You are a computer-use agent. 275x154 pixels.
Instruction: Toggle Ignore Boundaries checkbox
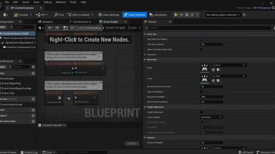202,92
